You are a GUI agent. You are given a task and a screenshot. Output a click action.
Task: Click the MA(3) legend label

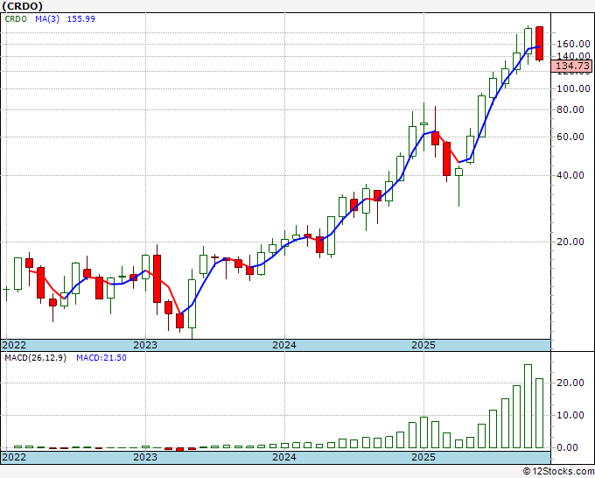coord(47,19)
